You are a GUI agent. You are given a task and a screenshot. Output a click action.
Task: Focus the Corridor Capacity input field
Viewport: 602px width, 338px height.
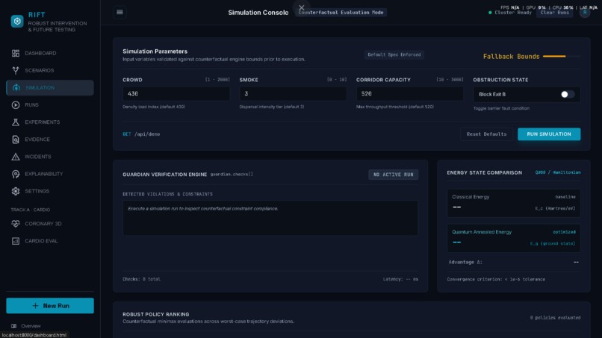tap(409, 93)
